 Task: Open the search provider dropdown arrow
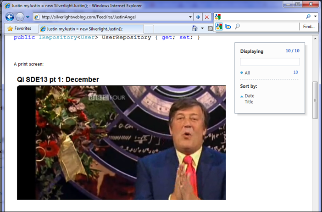pos(315,17)
